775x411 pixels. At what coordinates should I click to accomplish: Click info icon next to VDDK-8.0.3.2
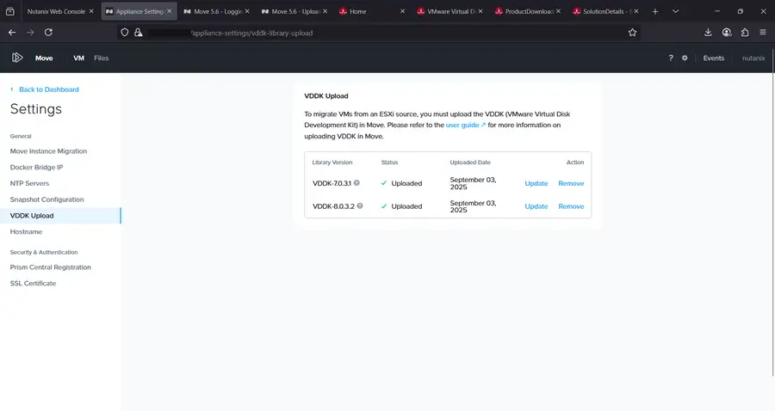click(x=360, y=205)
